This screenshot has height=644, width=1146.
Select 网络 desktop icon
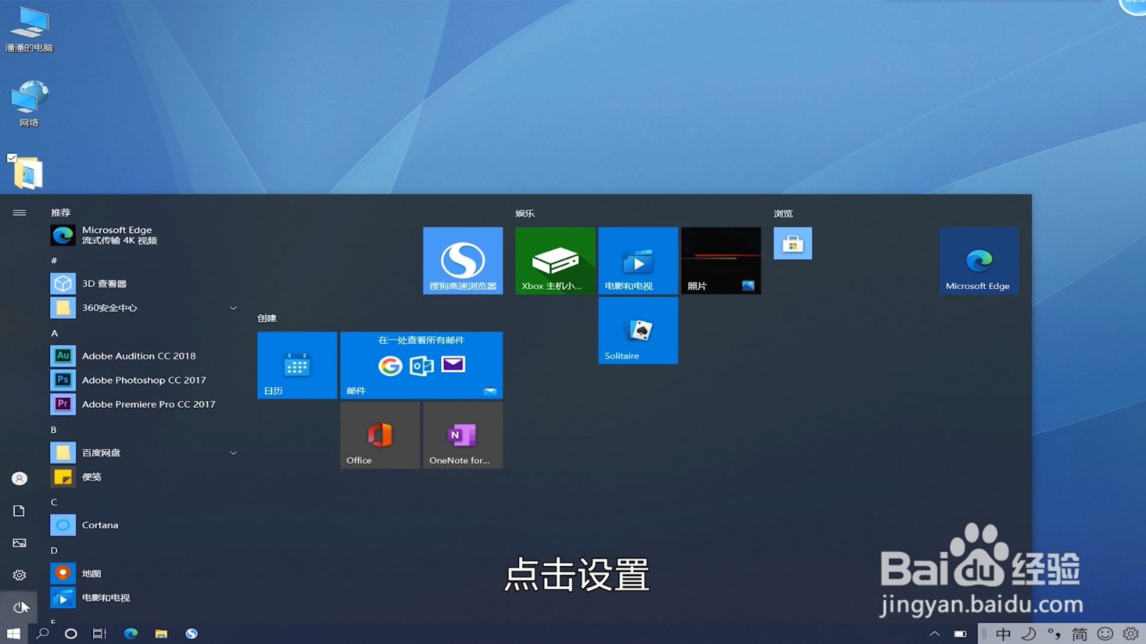click(29, 104)
